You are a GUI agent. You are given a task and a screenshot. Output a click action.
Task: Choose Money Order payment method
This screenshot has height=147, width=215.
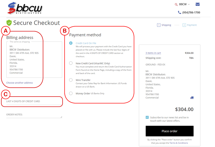click(71, 93)
